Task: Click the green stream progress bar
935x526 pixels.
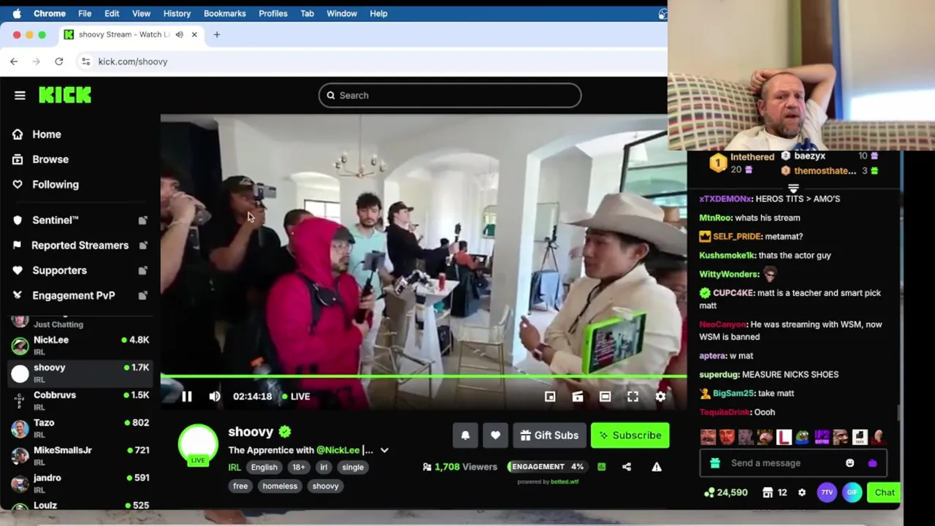Action: pyautogui.click(x=424, y=376)
